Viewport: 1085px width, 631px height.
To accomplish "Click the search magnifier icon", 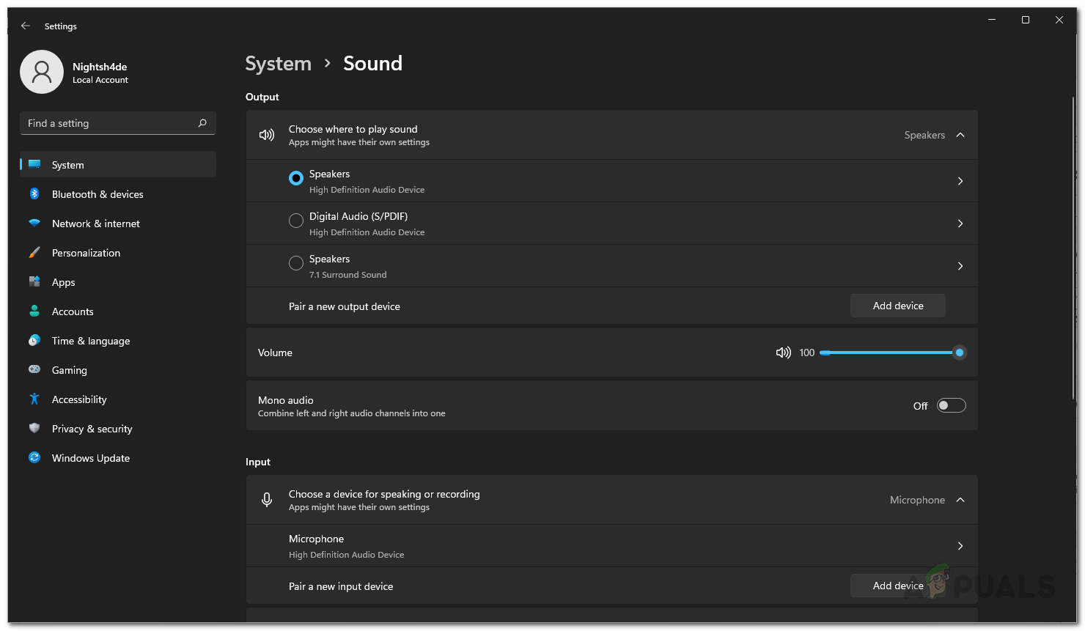I will (x=202, y=123).
